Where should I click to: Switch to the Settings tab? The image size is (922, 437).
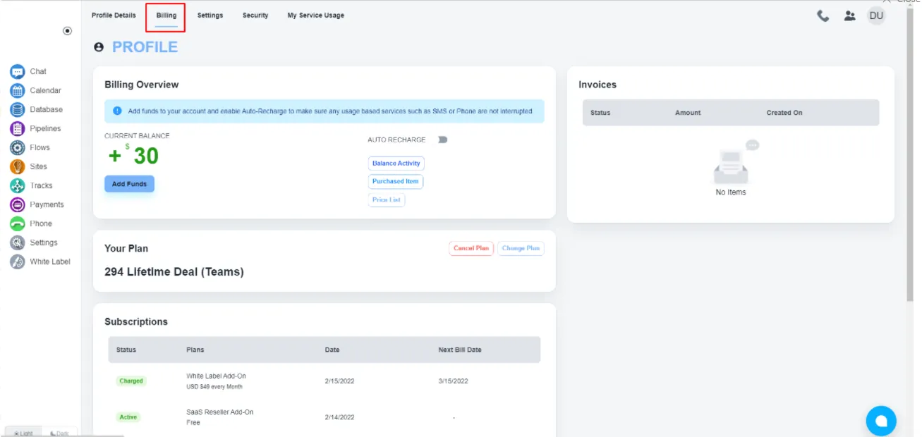point(210,16)
